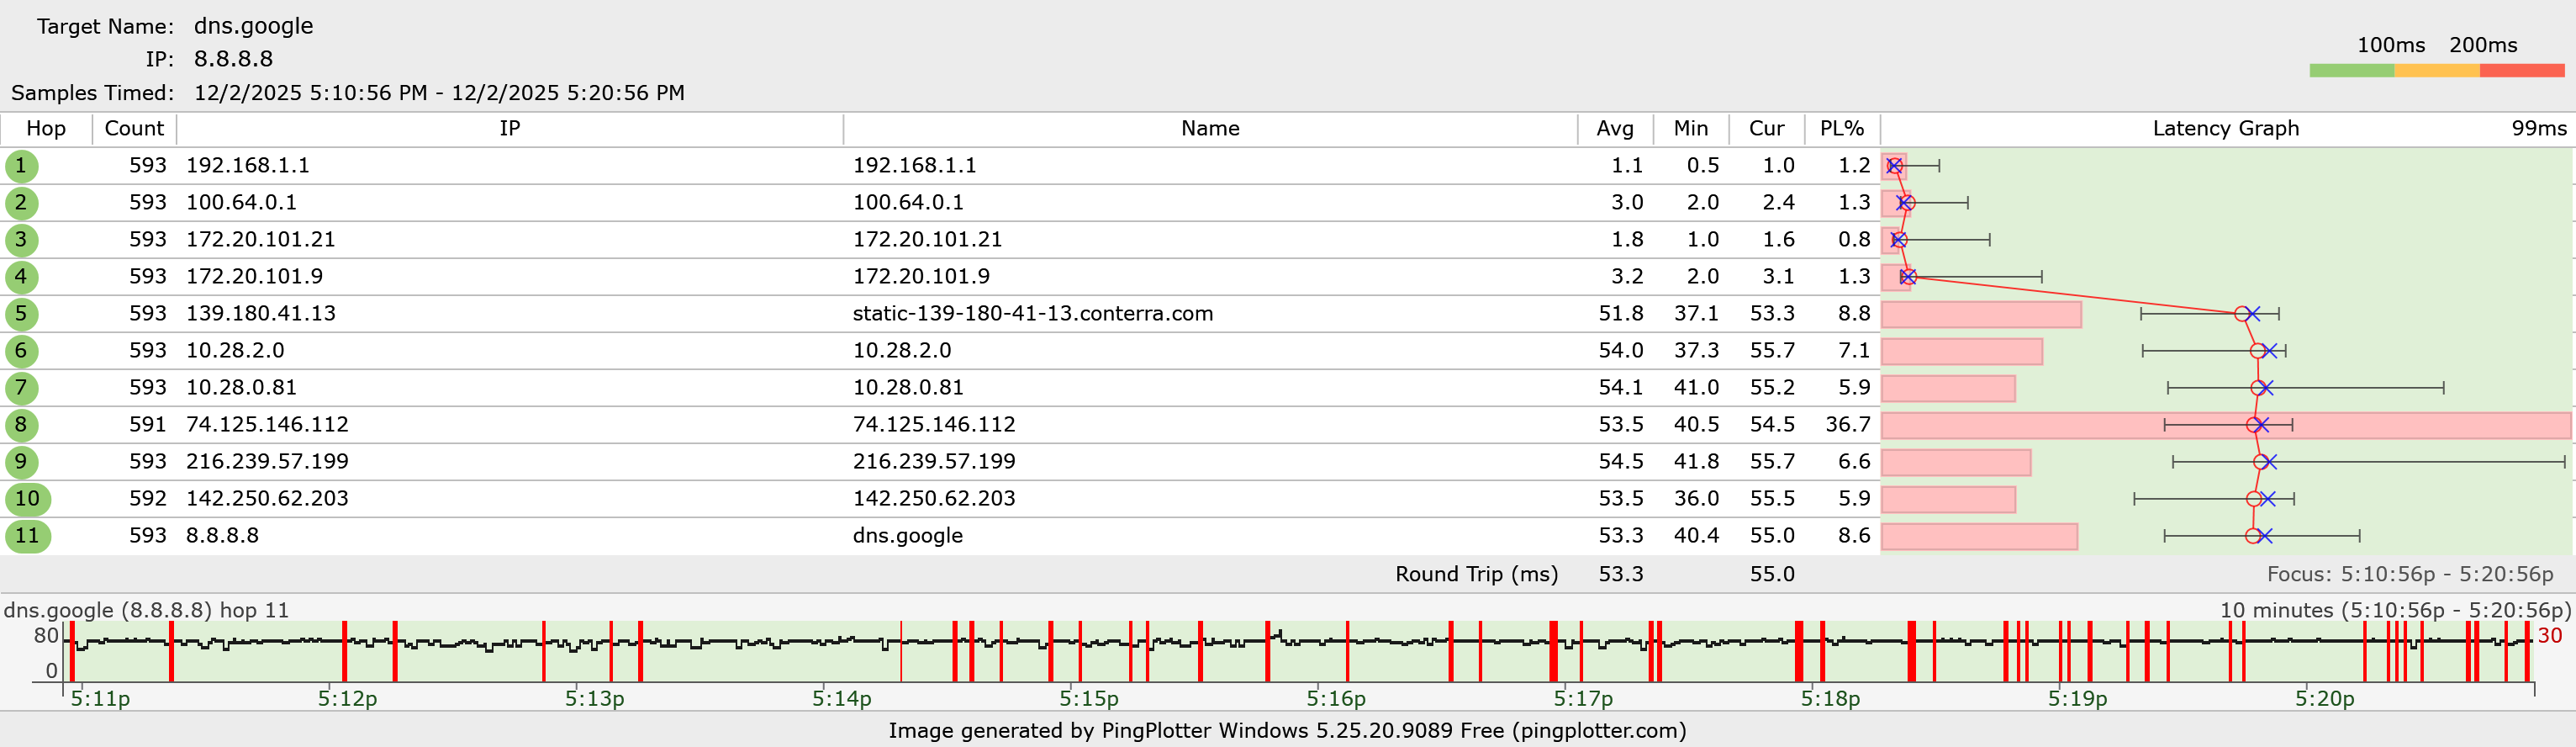
Task: Select the hop 2 circle icon
Action: click(x=21, y=203)
